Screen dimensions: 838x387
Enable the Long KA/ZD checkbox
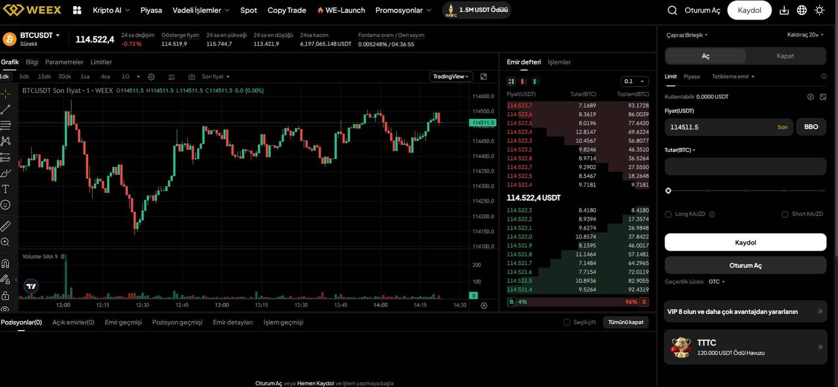(x=668, y=214)
